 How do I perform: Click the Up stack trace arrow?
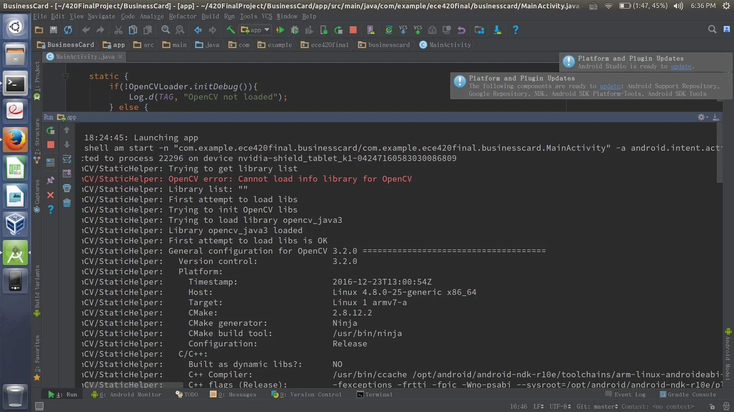pos(67,130)
